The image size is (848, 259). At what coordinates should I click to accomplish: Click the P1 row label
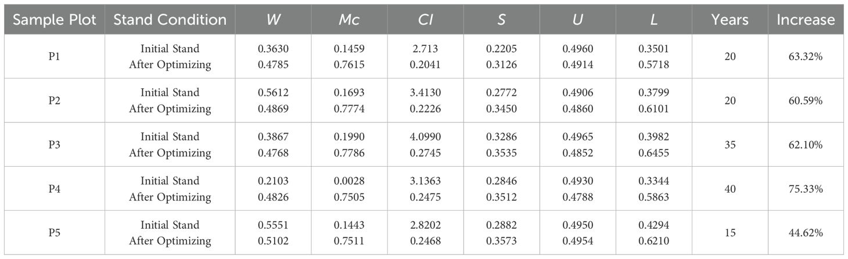click(52, 56)
